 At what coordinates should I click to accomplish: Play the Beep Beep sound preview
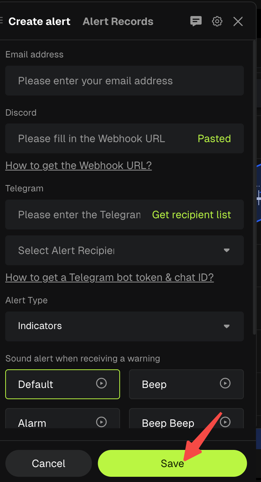[225, 422]
